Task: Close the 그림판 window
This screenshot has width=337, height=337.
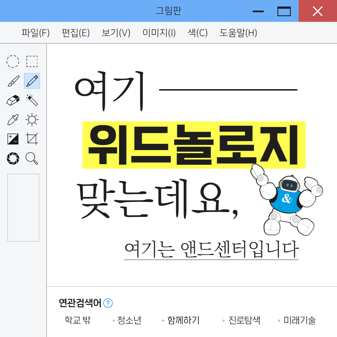Action: [318, 11]
